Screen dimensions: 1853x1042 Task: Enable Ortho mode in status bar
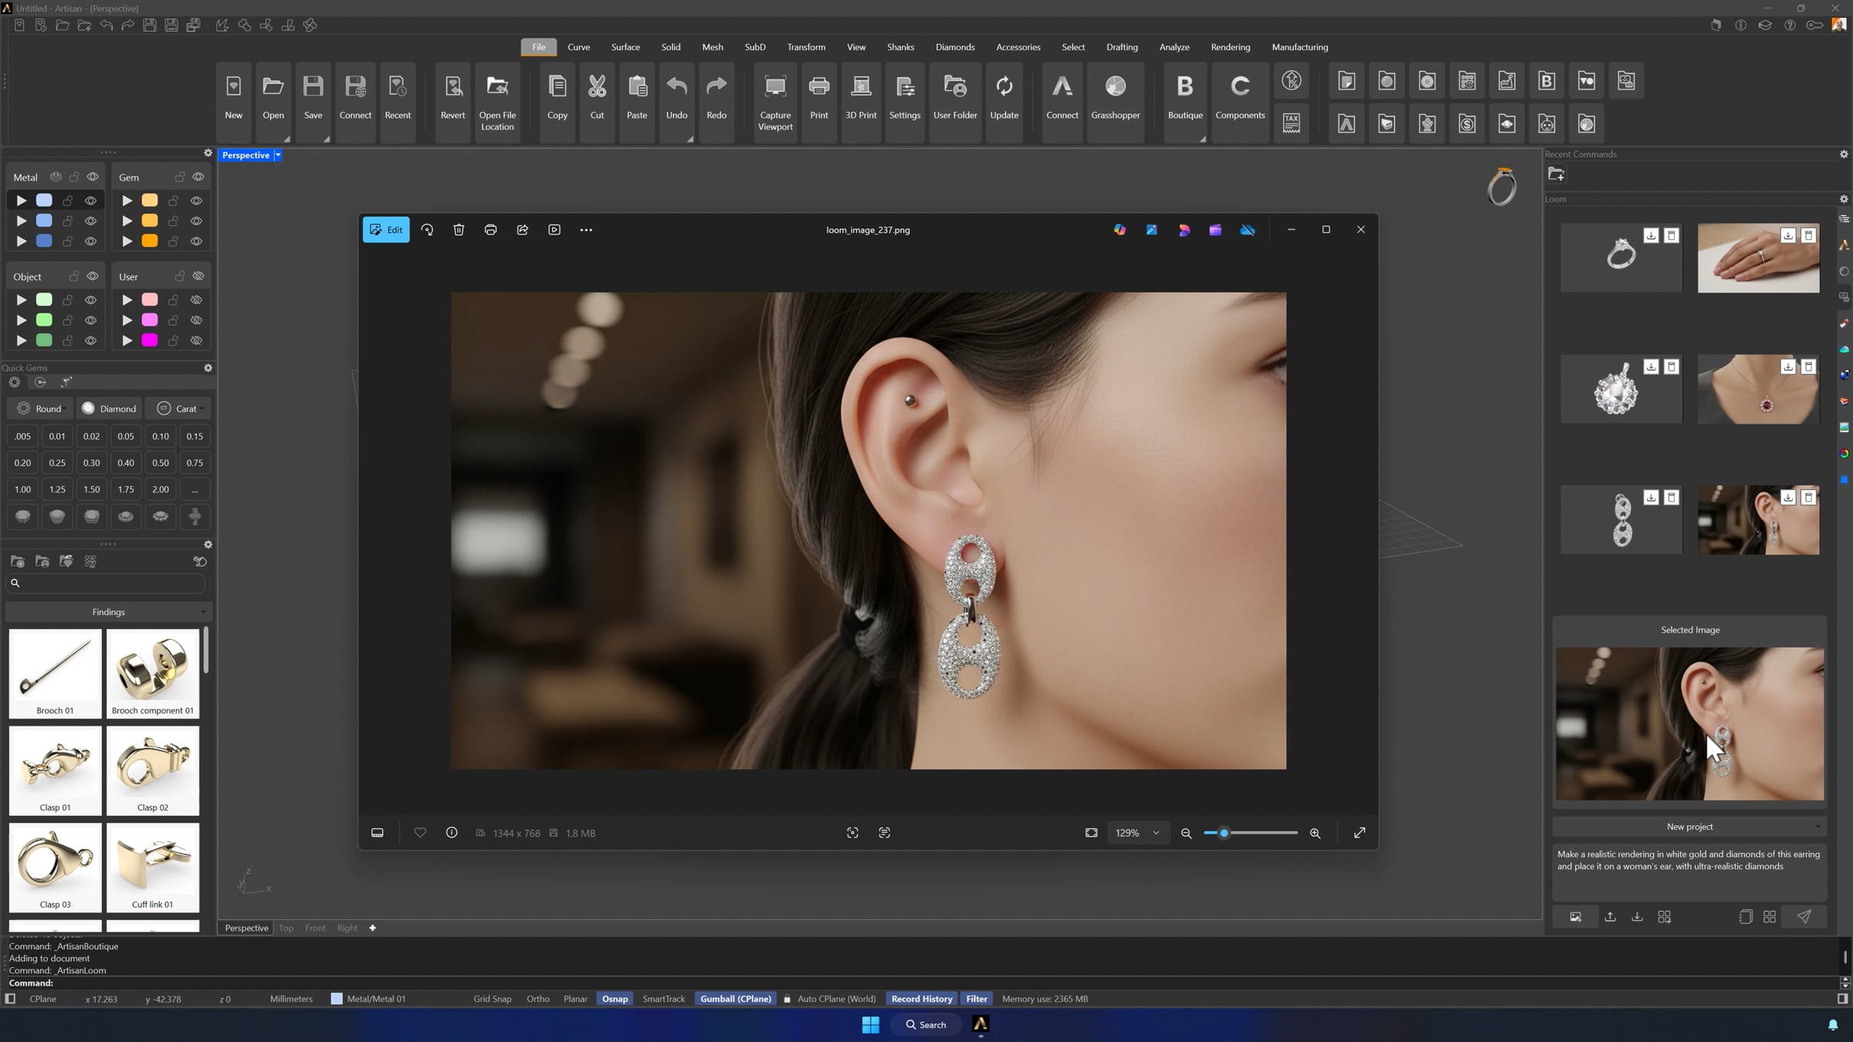(538, 999)
